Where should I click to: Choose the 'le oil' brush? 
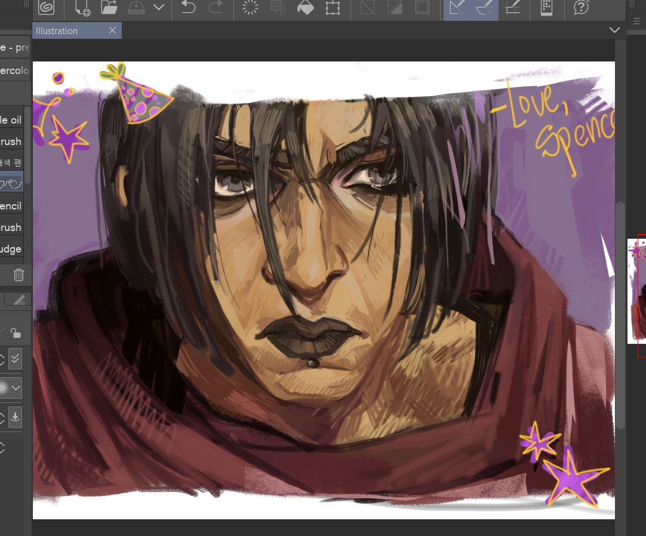coord(11,120)
